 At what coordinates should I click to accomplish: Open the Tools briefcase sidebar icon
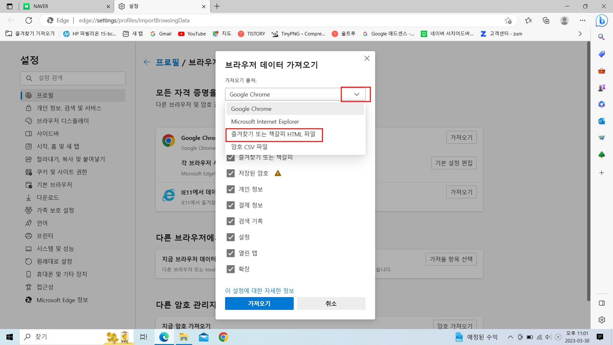(x=602, y=71)
